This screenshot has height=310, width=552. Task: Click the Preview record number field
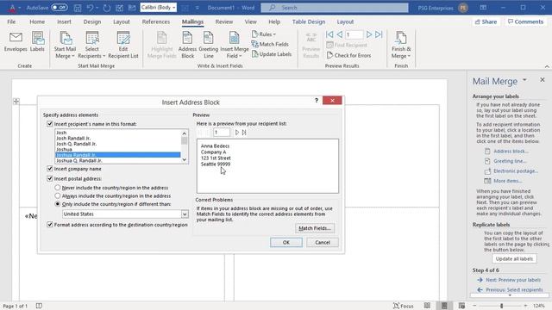(x=222, y=133)
